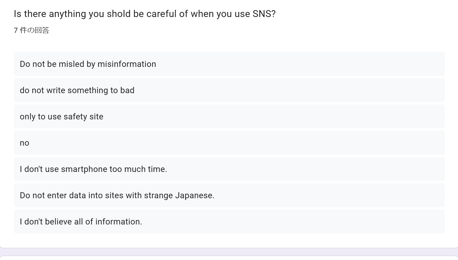This screenshot has width=458, height=260.
Task: Select the 'Do not be misled by misinformation' response
Action: tap(229, 64)
